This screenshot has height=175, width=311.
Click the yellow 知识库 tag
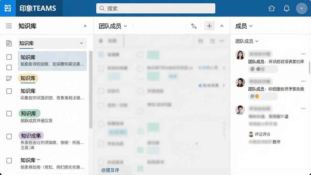pos(28,78)
